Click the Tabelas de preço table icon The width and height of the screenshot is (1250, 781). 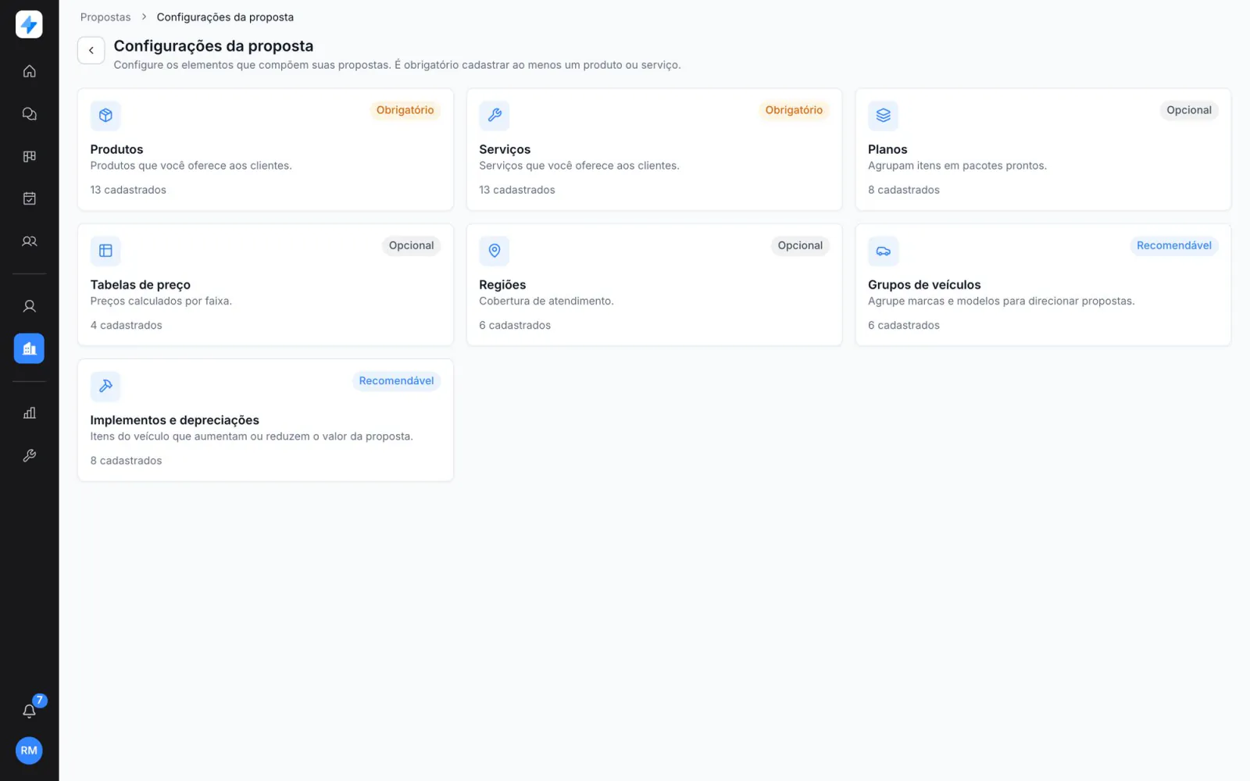pos(105,251)
